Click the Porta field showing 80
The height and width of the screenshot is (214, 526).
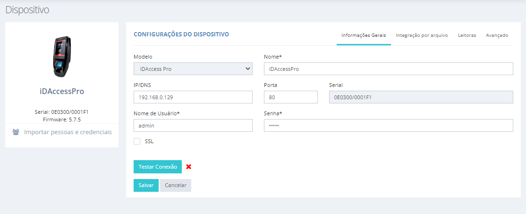291,97
